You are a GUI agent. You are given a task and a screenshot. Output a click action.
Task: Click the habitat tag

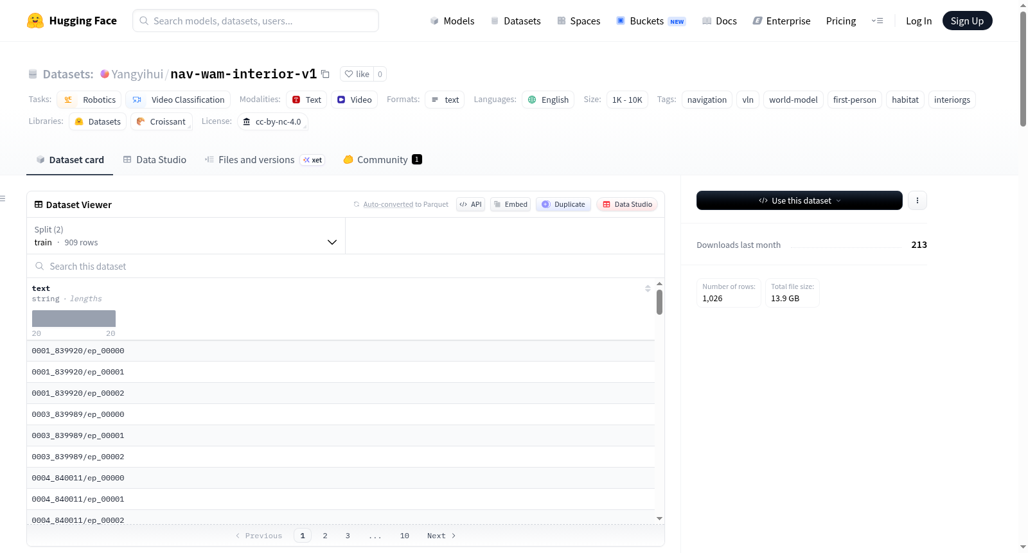[x=905, y=100]
